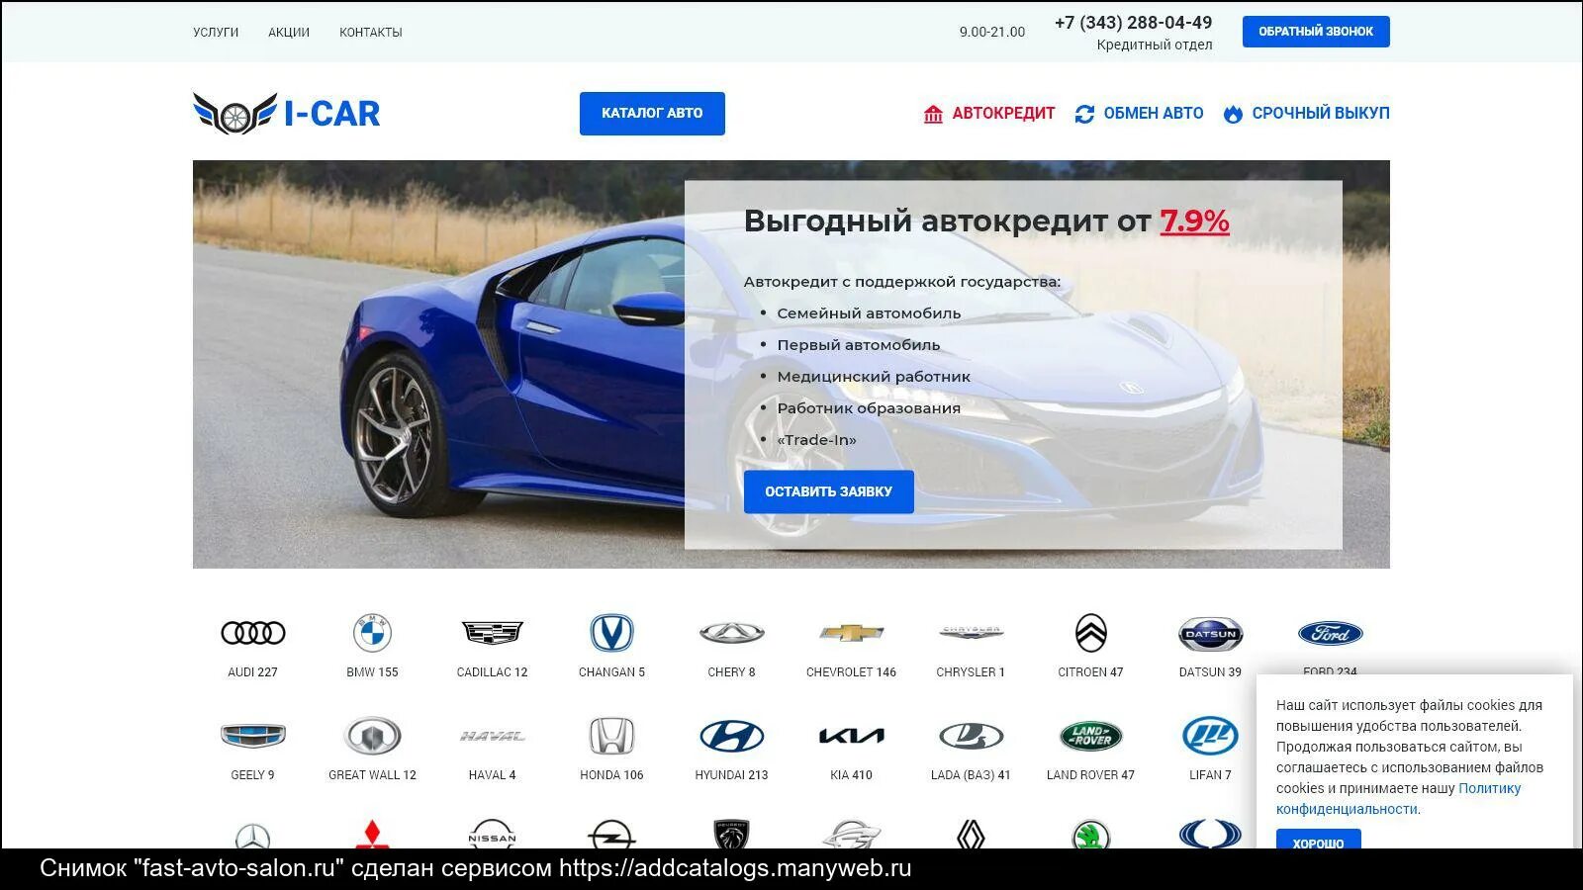Click the phone number +7 (343) 288-04-49

pos(1133,23)
